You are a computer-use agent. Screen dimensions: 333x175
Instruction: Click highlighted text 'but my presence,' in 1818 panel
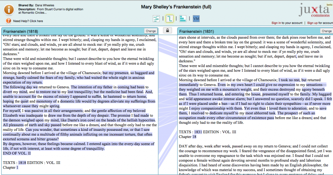(115, 73)
